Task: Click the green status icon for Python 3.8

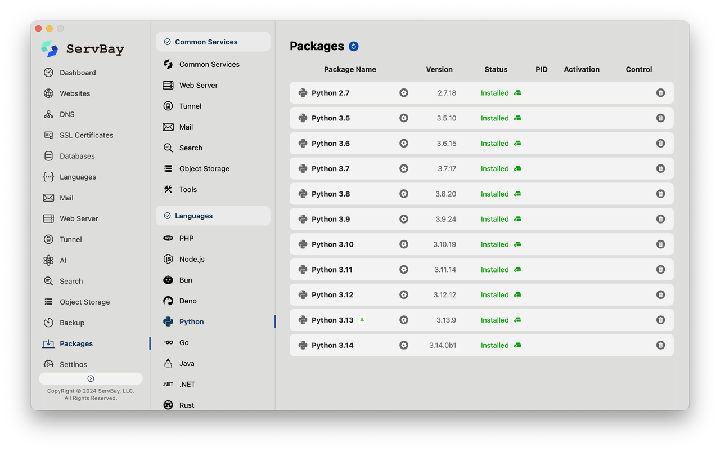Action: tap(517, 194)
